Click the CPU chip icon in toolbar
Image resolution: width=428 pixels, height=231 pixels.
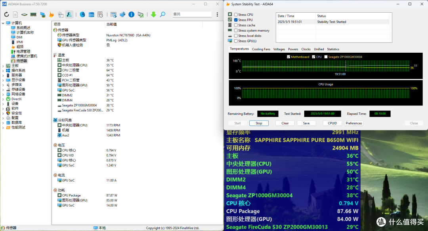point(24,15)
